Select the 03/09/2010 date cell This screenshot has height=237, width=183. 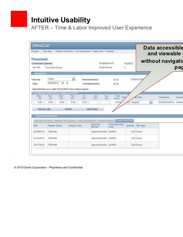tap(39, 132)
